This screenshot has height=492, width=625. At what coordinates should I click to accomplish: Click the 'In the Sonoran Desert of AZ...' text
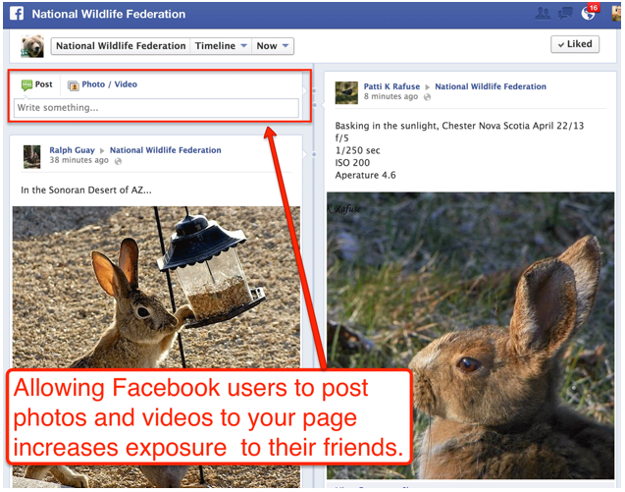coord(86,190)
